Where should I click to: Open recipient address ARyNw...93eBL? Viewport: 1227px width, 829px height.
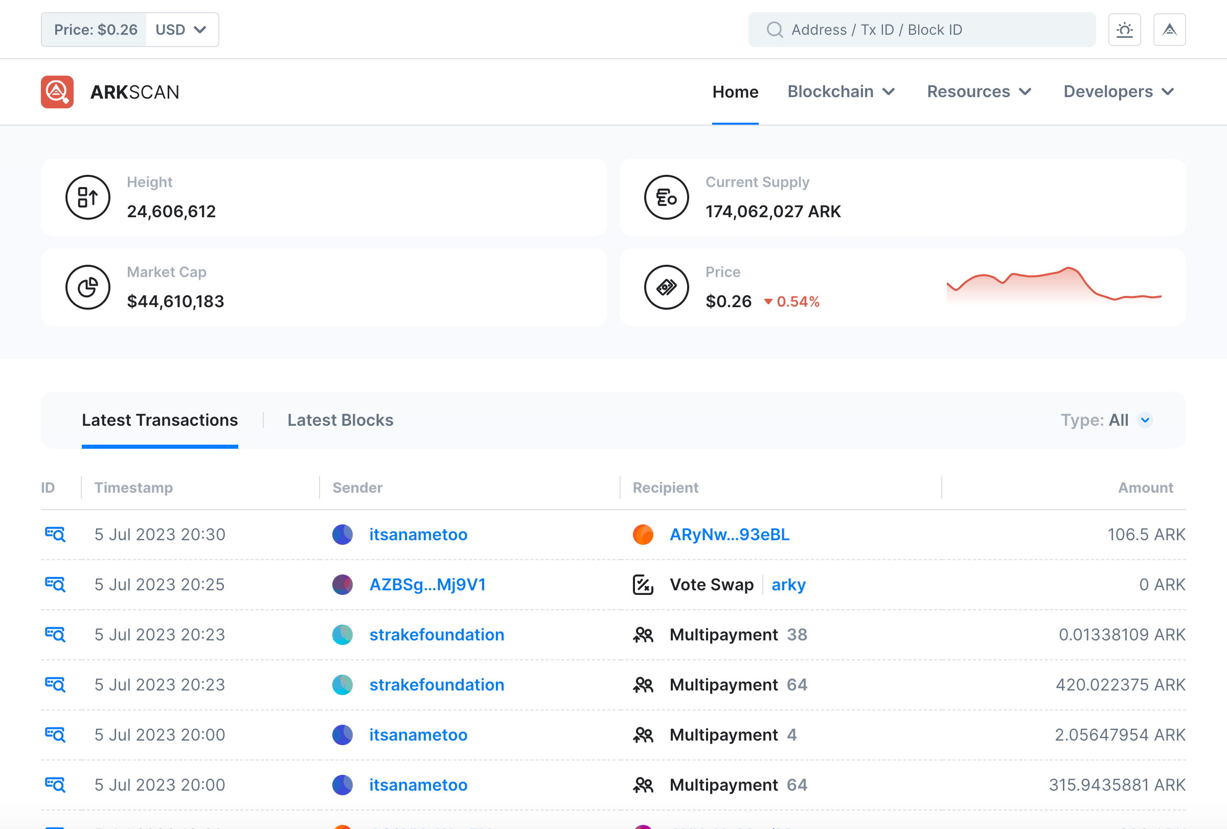729,534
